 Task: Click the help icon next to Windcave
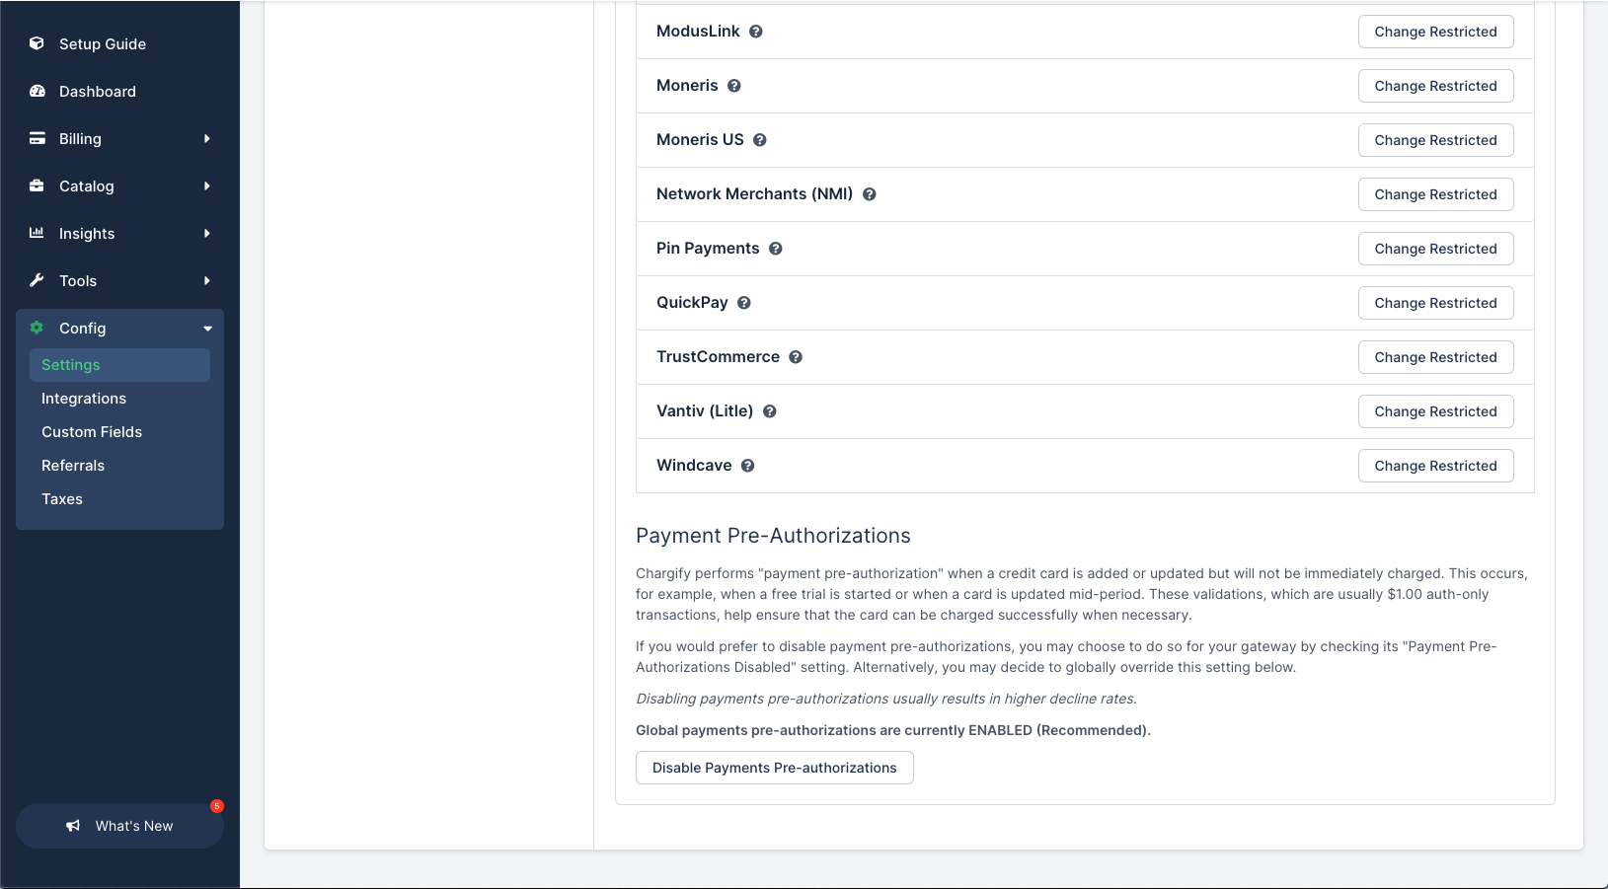point(748,466)
